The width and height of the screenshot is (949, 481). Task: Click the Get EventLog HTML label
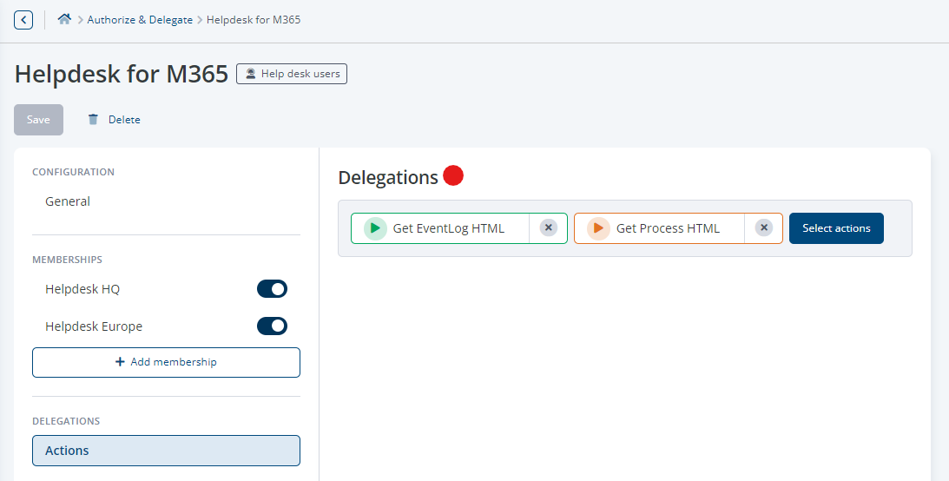(449, 228)
